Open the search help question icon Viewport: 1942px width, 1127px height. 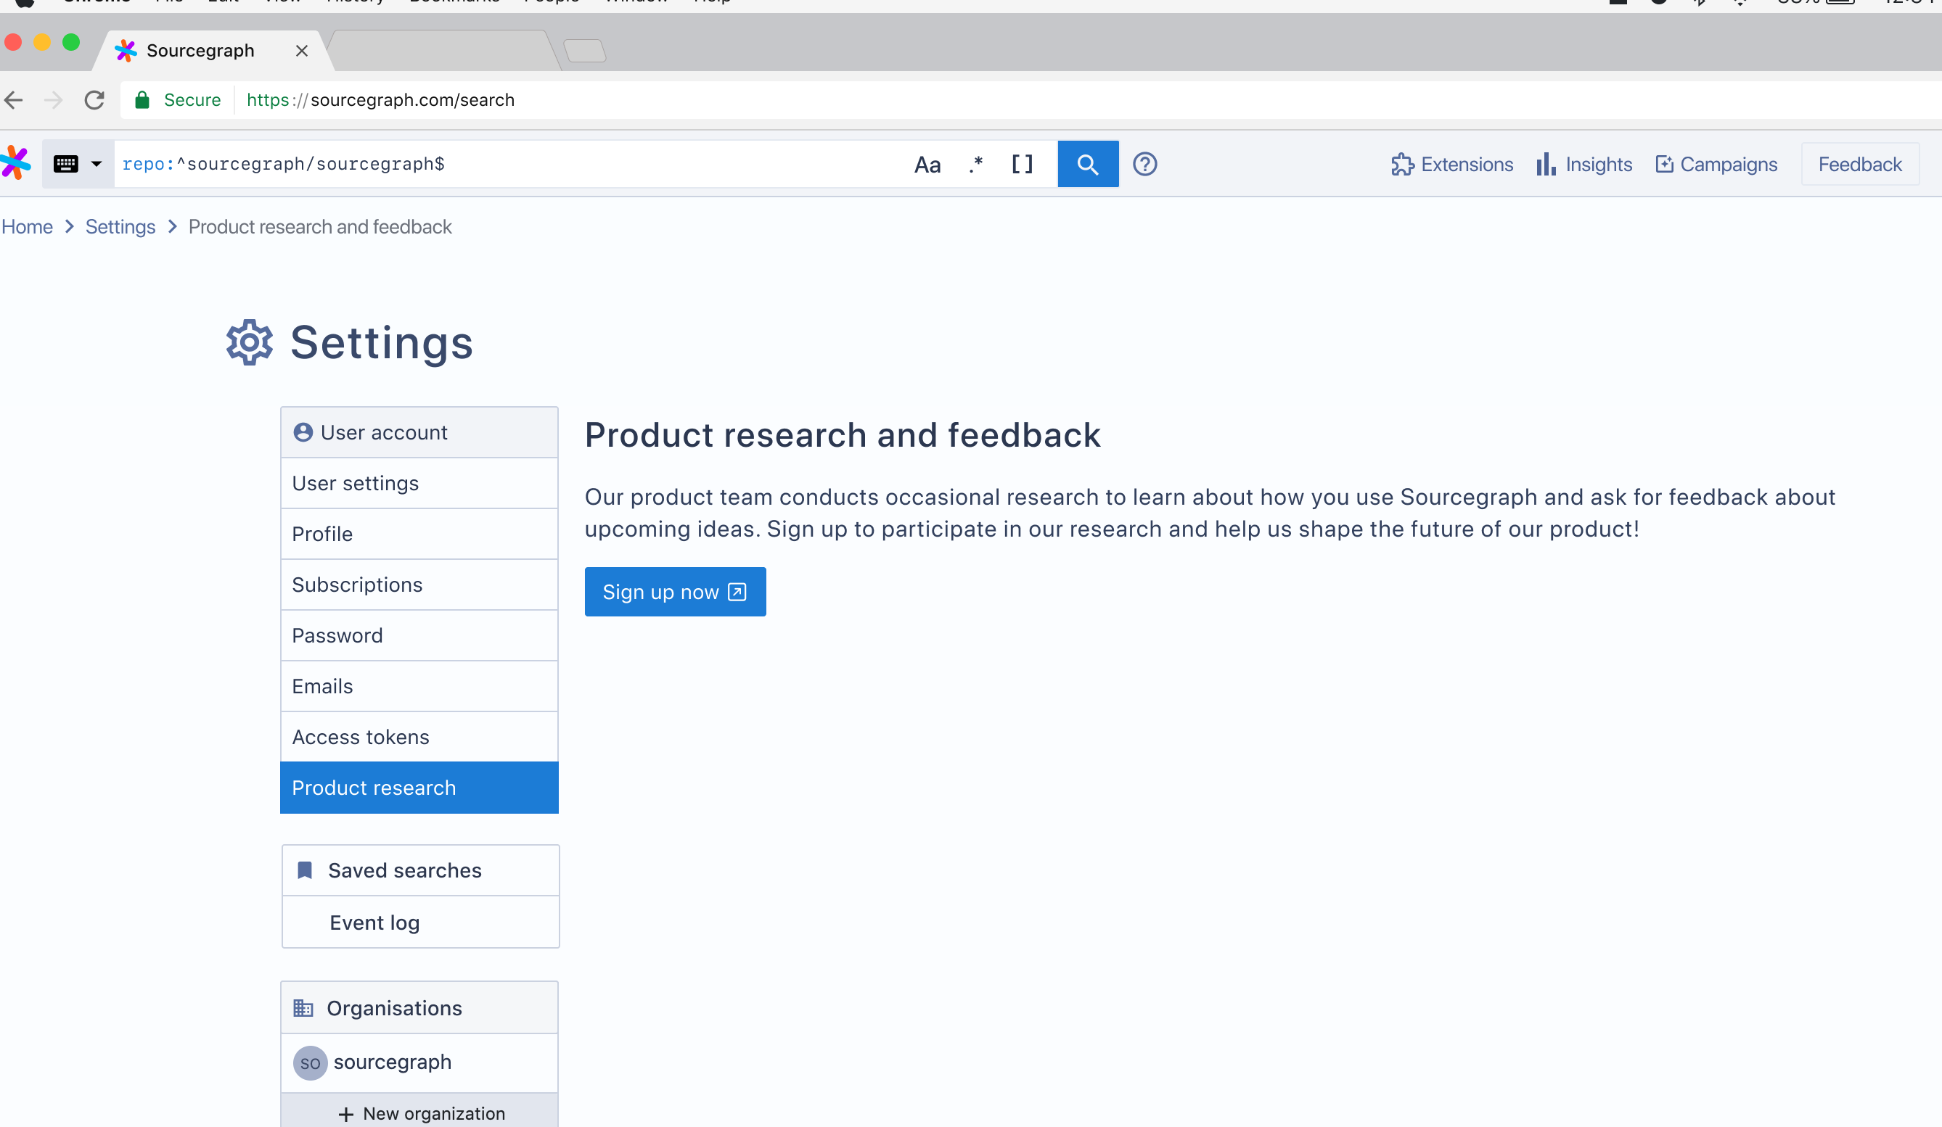pos(1144,164)
